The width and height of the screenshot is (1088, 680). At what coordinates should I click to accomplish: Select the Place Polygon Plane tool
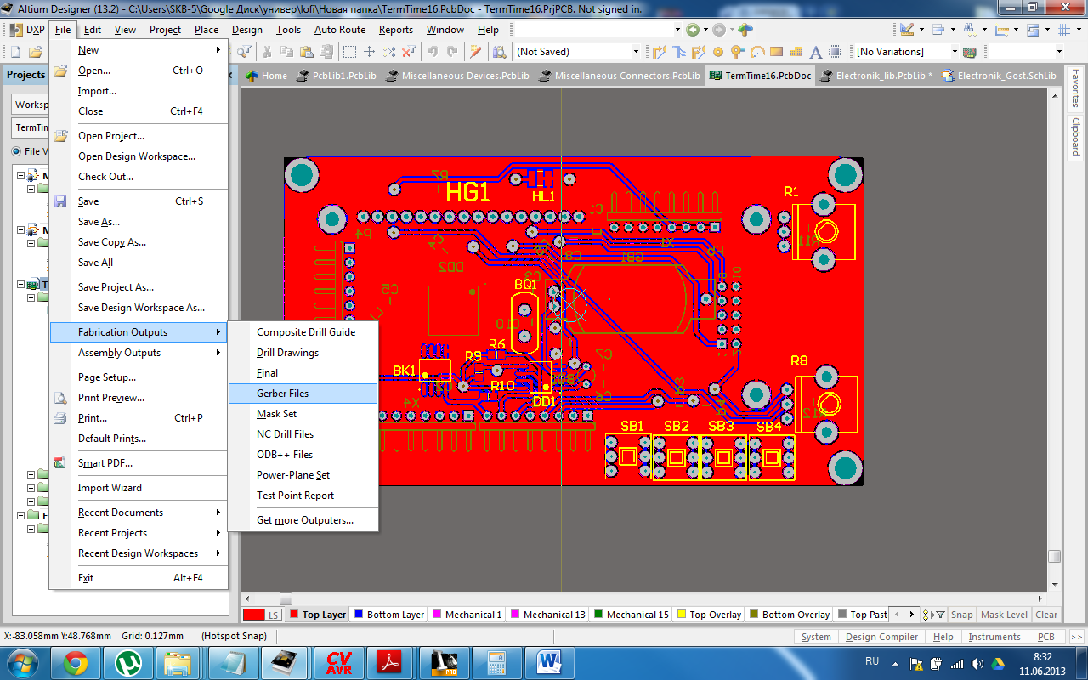(796, 52)
